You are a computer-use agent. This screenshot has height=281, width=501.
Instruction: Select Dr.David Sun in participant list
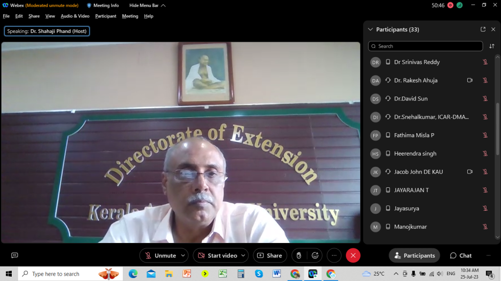coord(430,99)
